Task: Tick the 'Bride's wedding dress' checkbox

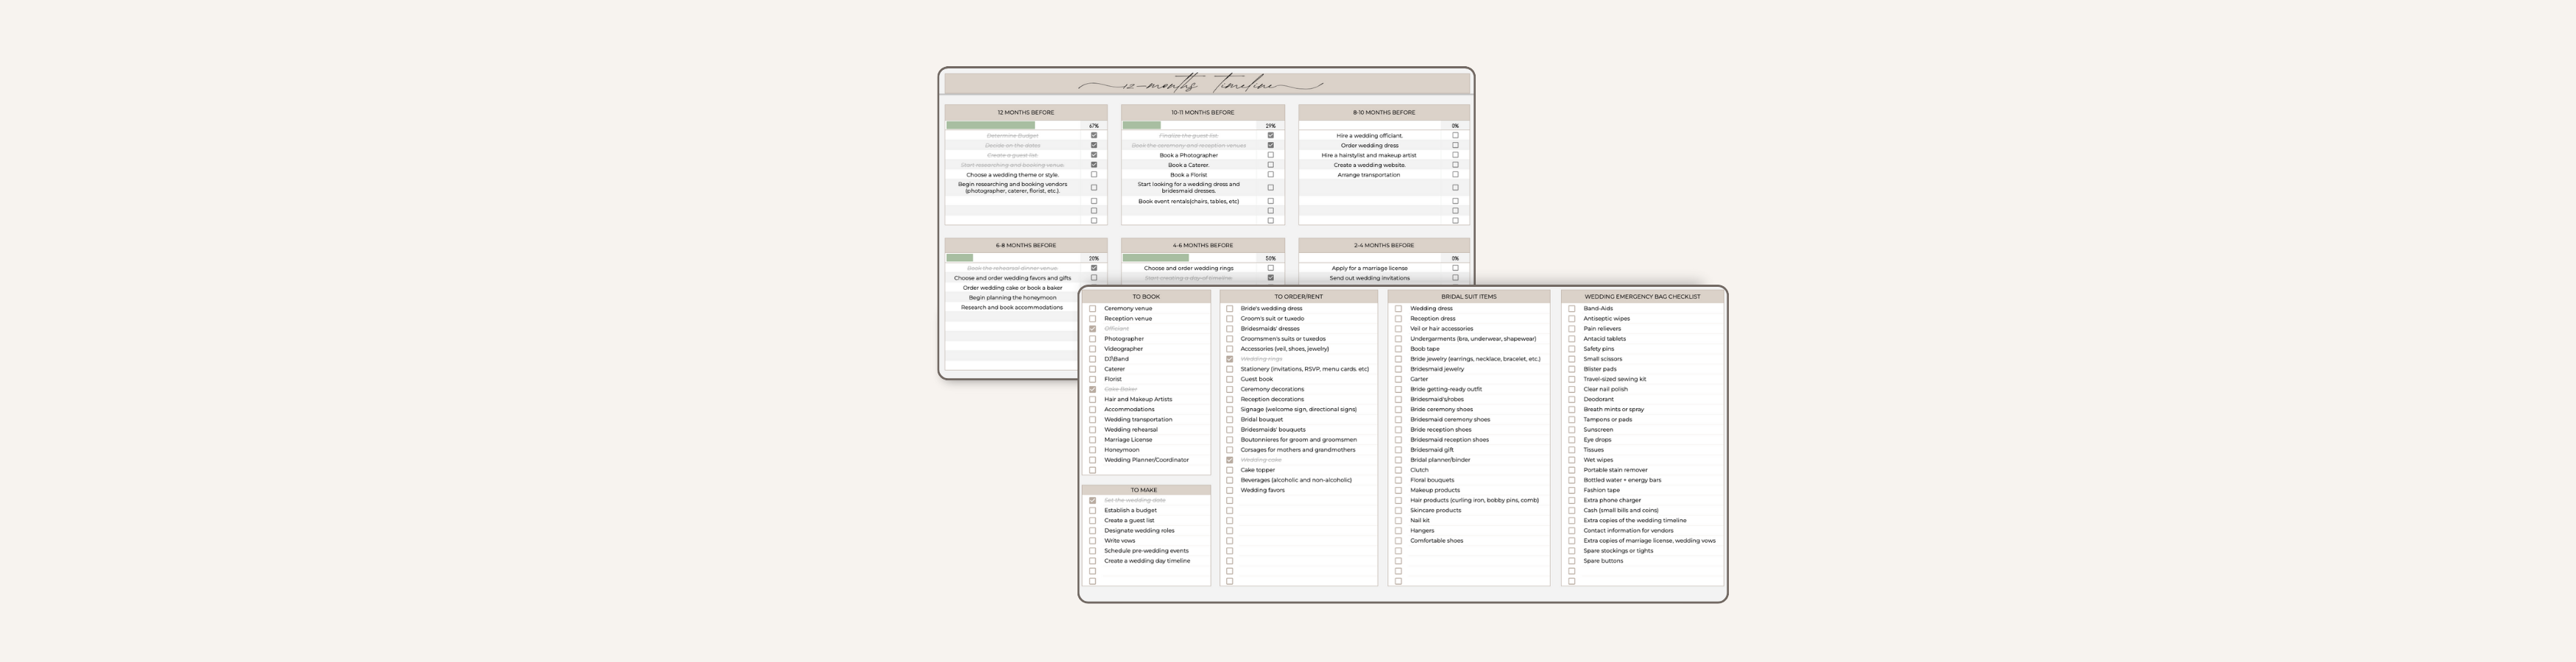Action: point(1230,308)
